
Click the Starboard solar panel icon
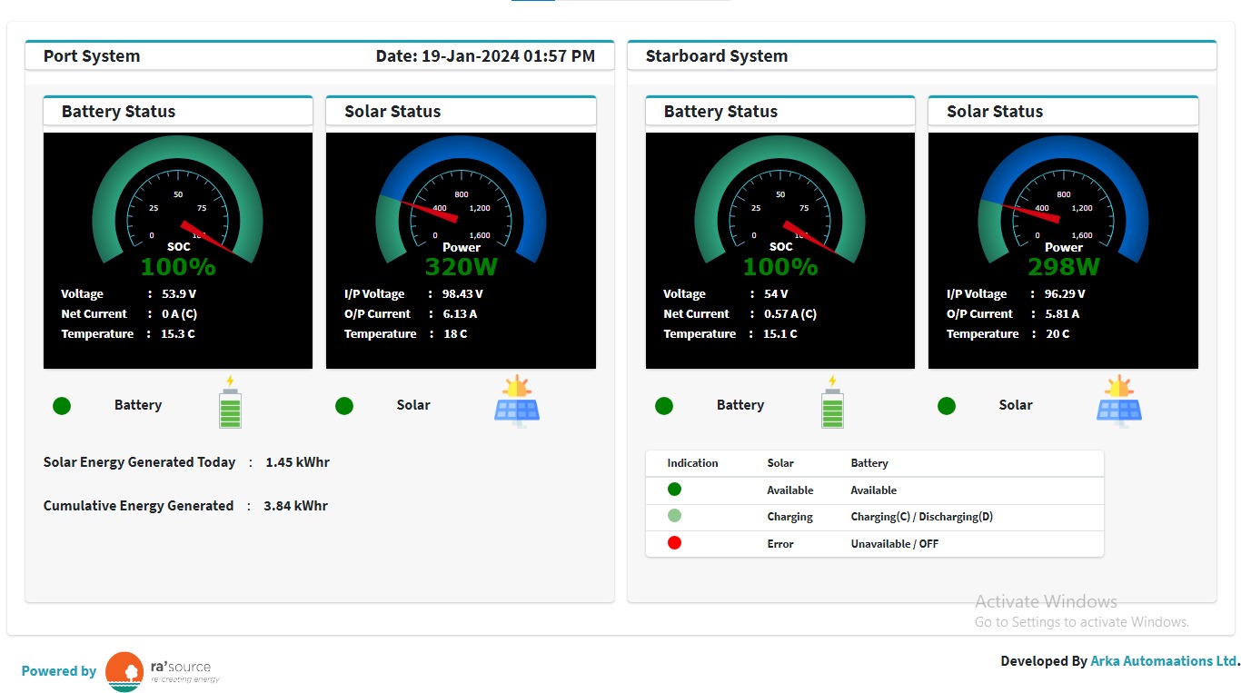click(x=1119, y=401)
